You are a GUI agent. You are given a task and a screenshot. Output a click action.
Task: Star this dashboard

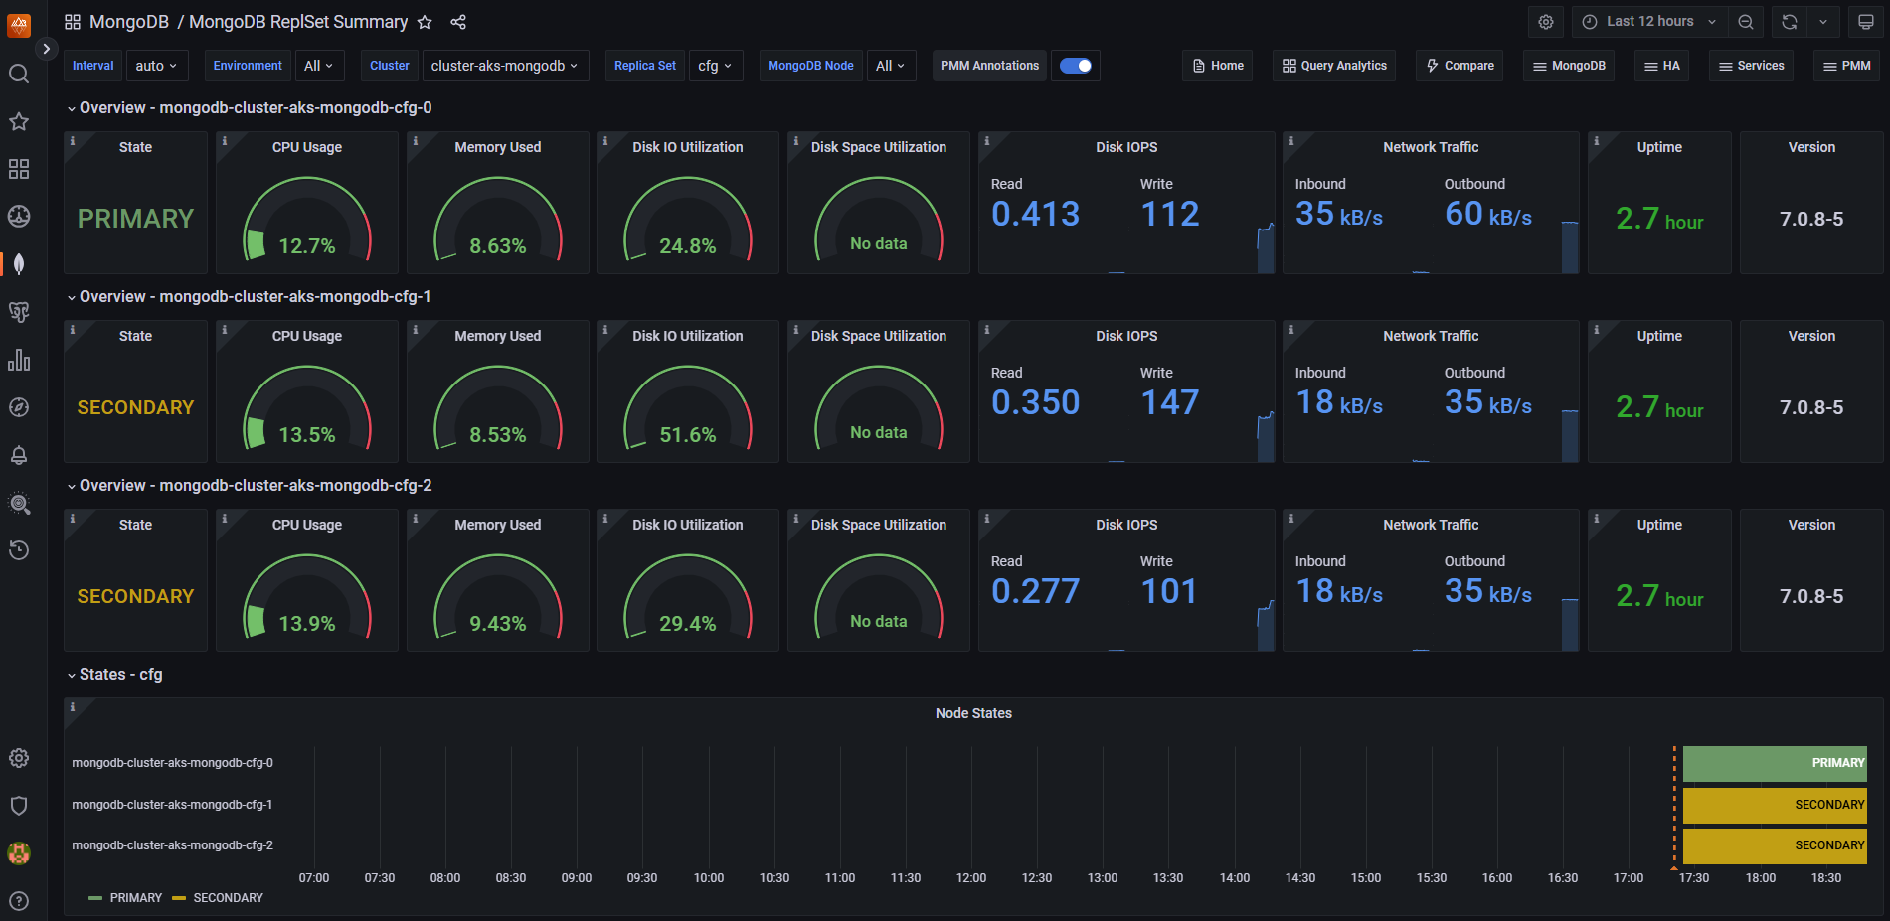pyautogui.click(x=425, y=22)
